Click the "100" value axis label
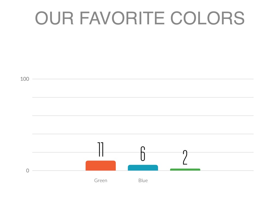 [25, 79]
